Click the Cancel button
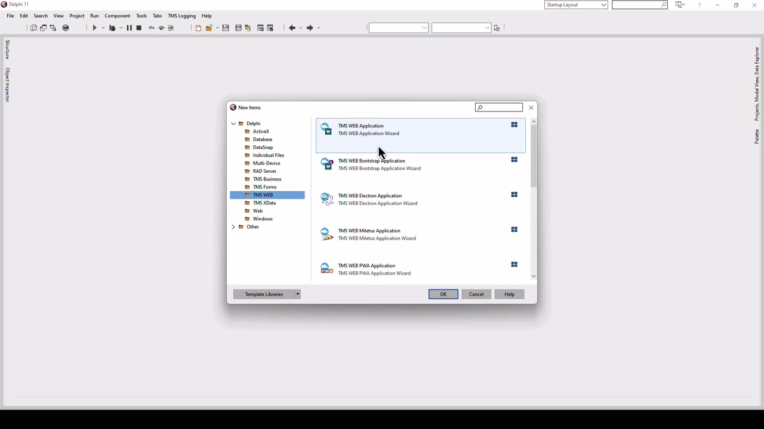Screen dimensions: 764x429 pyautogui.click(x=476, y=294)
